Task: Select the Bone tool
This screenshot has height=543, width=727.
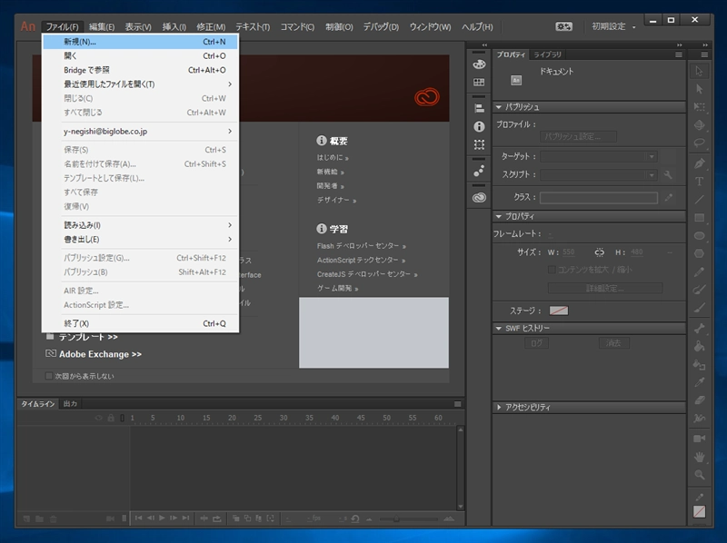Action: click(699, 329)
